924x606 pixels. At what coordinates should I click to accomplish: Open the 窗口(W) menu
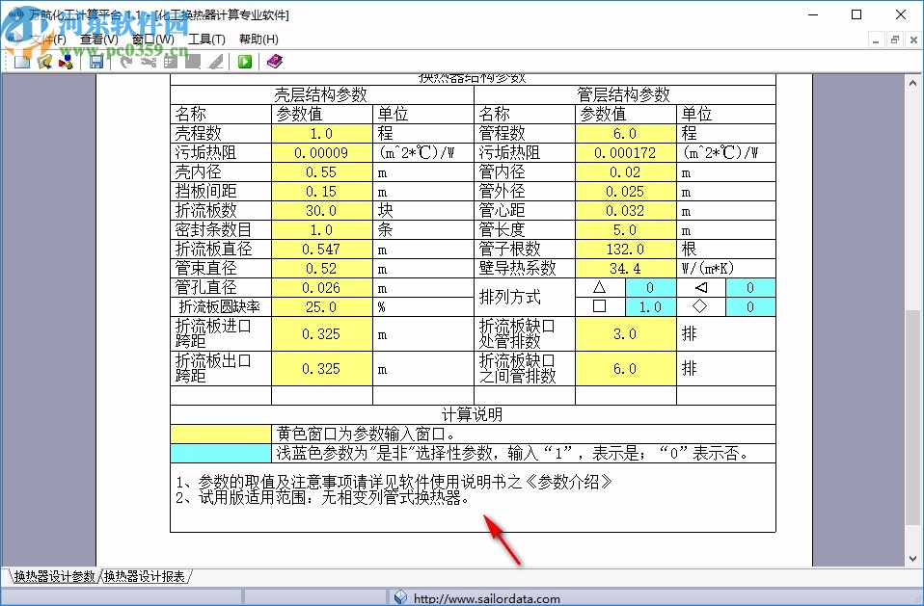point(153,40)
